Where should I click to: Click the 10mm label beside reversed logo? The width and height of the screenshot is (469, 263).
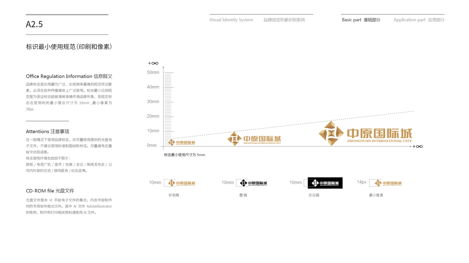tap(295, 183)
